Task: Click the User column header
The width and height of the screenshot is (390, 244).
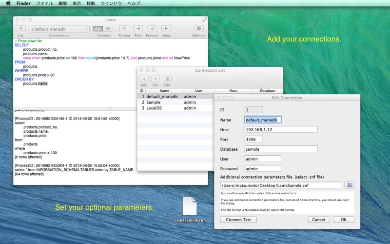Action: coord(198,91)
